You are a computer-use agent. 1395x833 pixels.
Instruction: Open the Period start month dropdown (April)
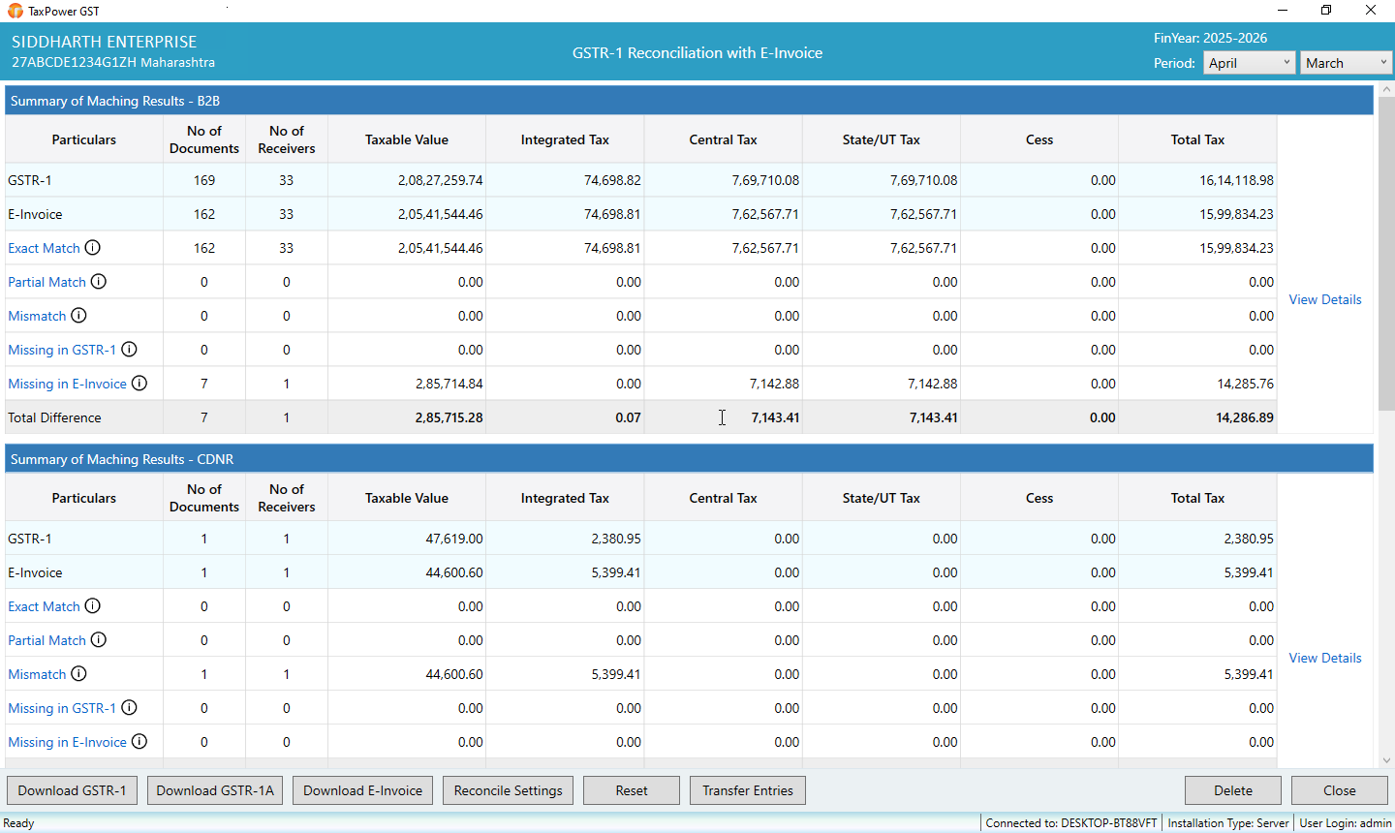(1249, 63)
